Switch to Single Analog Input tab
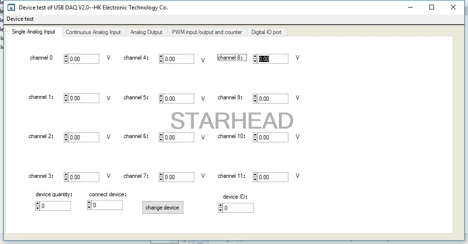The width and height of the screenshot is (468, 244). pos(34,32)
